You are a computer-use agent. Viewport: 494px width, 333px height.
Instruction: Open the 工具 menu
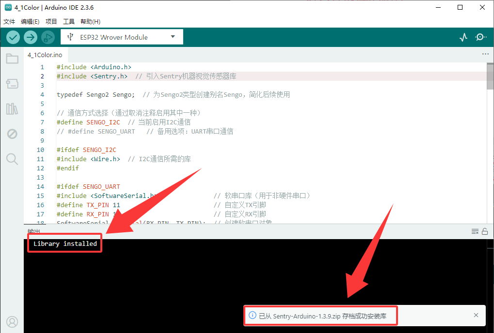69,21
